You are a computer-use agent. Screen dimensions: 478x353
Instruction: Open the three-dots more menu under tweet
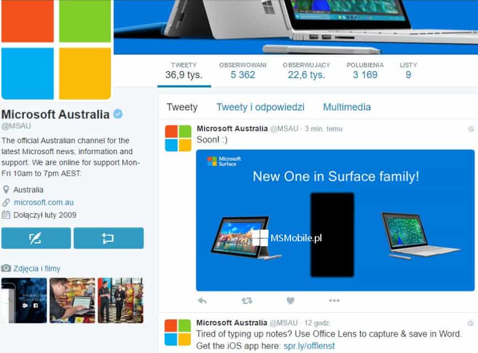point(334,301)
